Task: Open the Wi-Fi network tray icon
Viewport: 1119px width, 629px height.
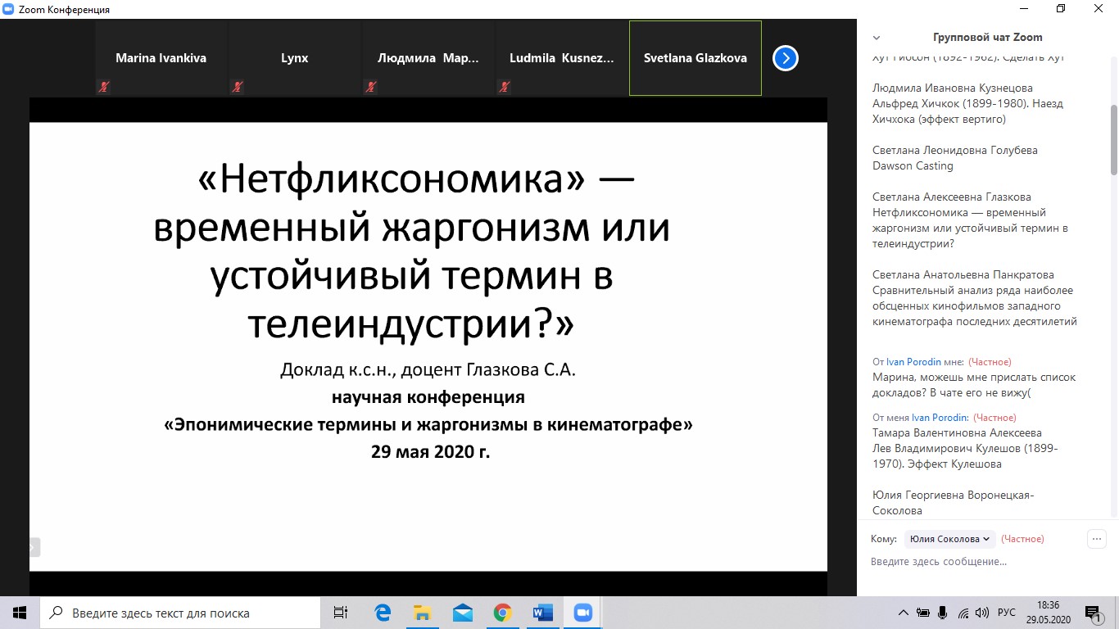Action: click(x=963, y=613)
